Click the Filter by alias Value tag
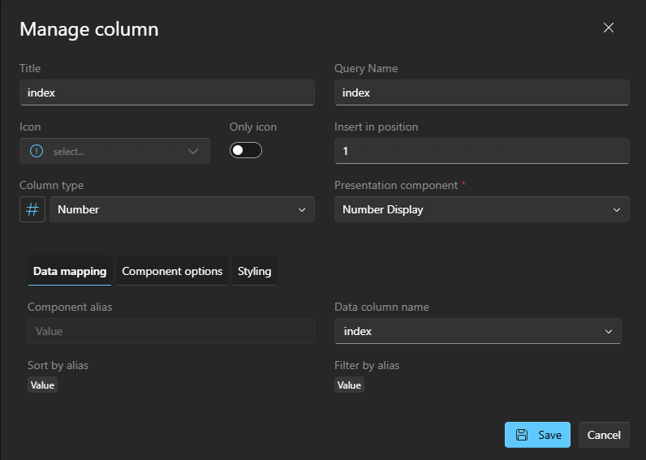Image resolution: width=646 pixels, height=460 pixels. click(x=349, y=385)
